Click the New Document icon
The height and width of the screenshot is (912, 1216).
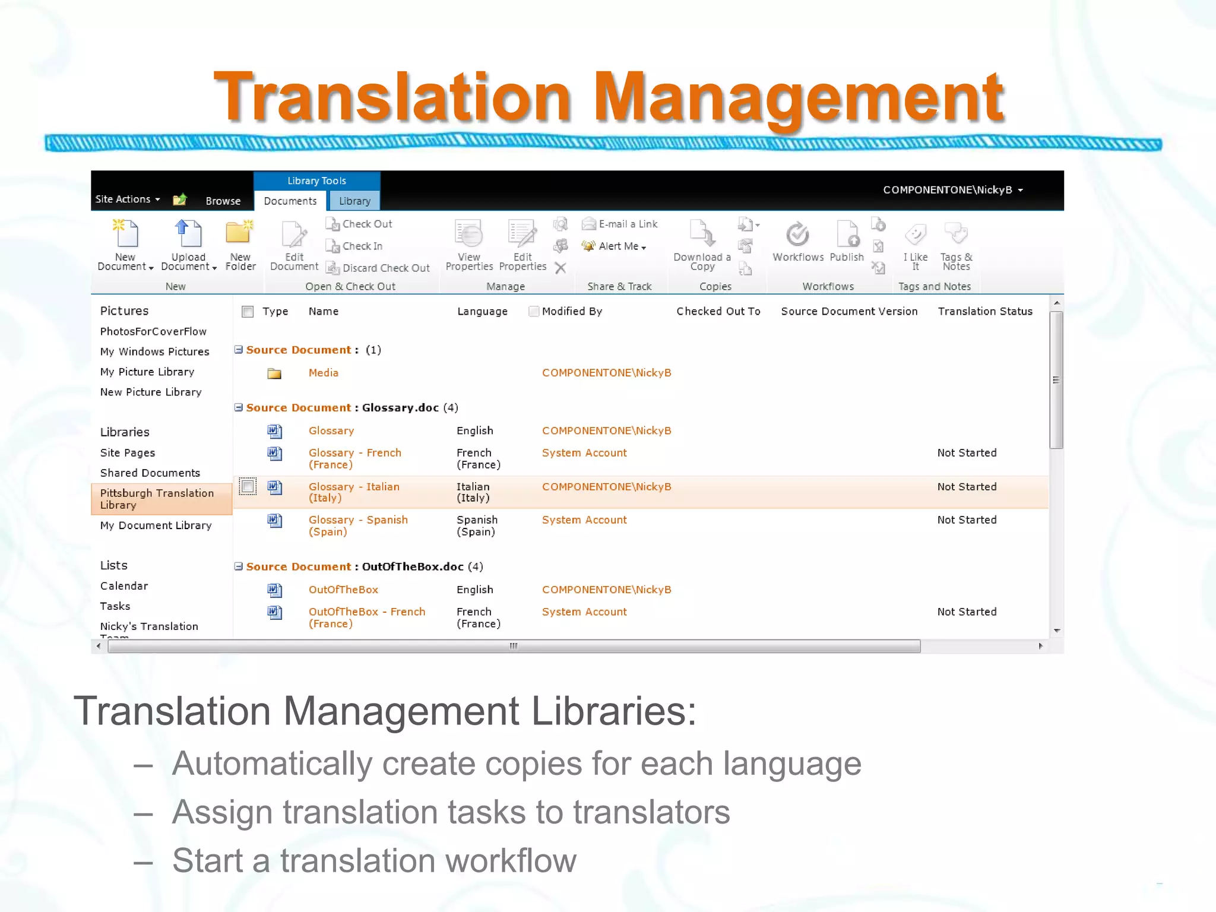tap(125, 233)
